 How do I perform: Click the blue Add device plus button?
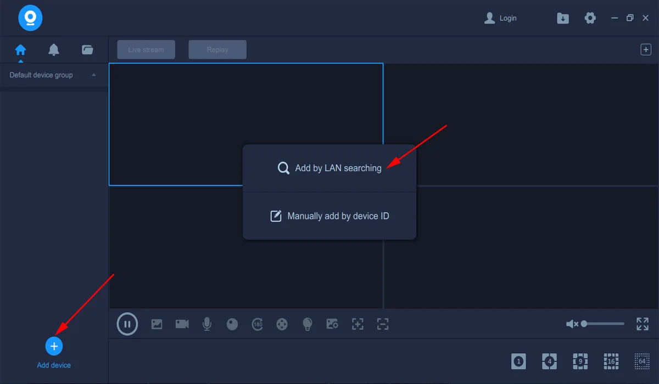54,346
